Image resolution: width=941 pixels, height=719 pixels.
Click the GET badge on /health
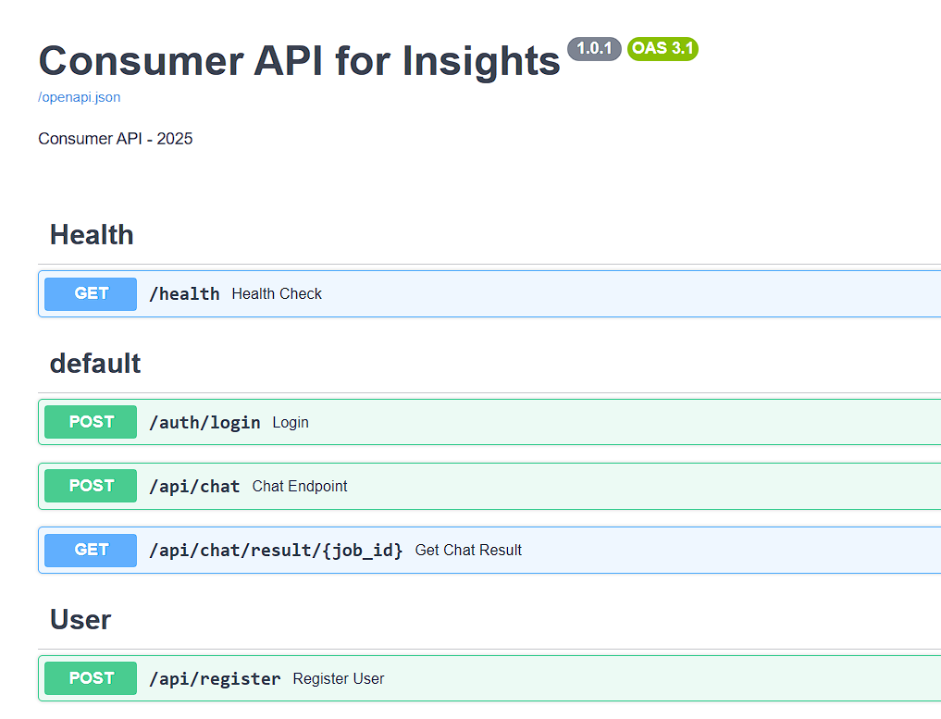[90, 293]
